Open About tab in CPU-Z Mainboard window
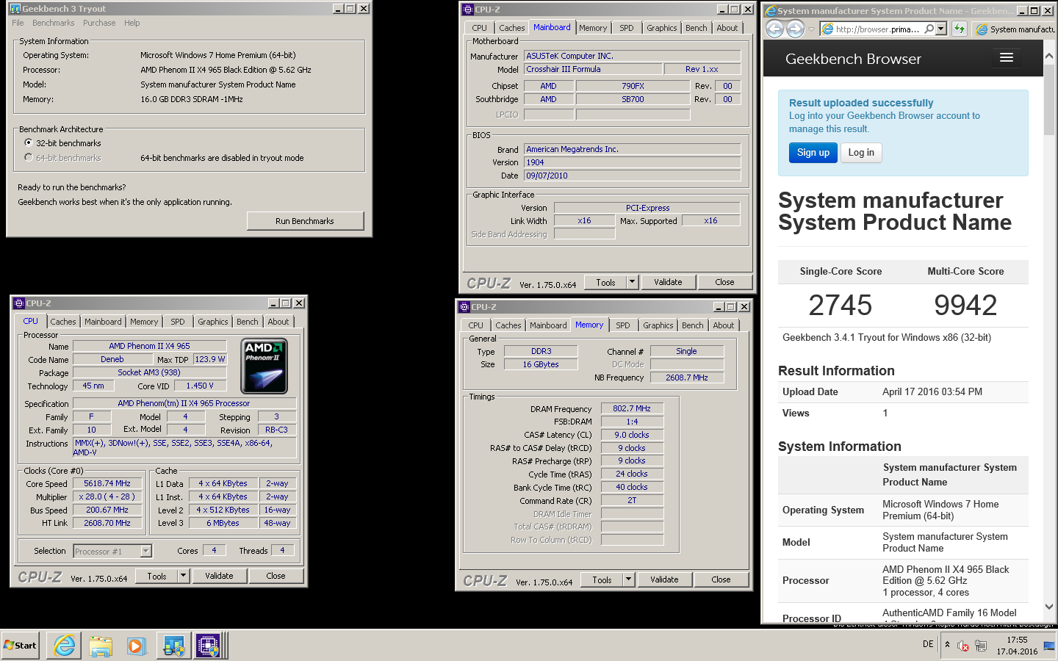 point(727,28)
